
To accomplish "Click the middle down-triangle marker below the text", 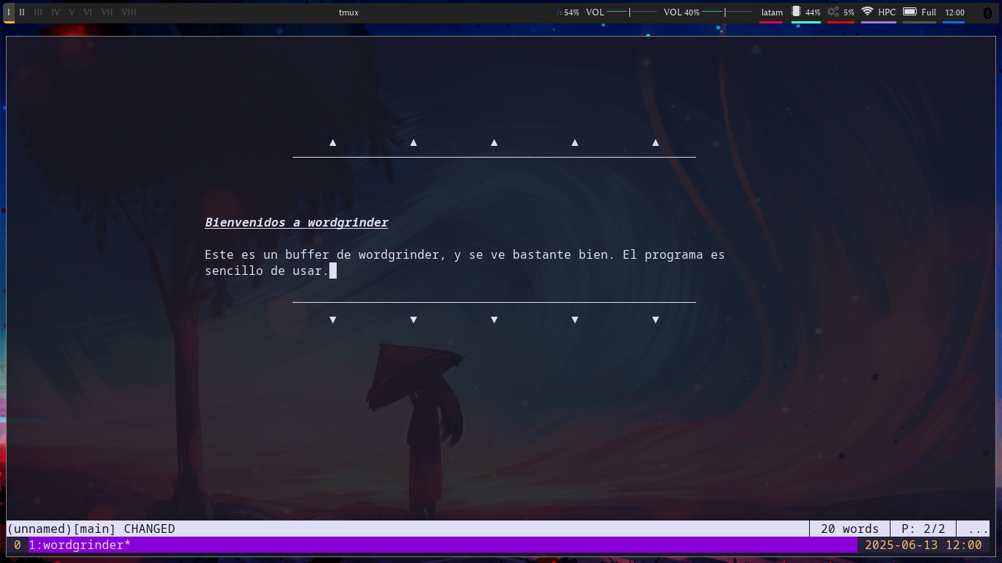I will pyautogui.click(x=494, y=320).
